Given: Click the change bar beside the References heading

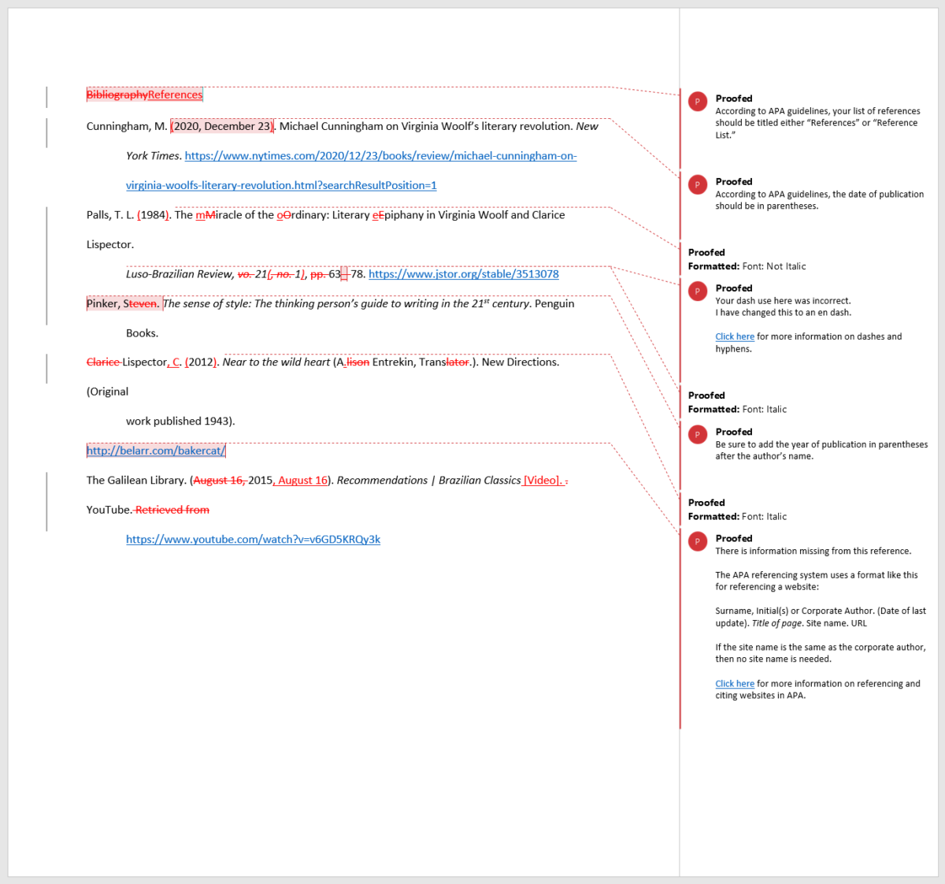Looking at the screenshot, I should point(46,96).
